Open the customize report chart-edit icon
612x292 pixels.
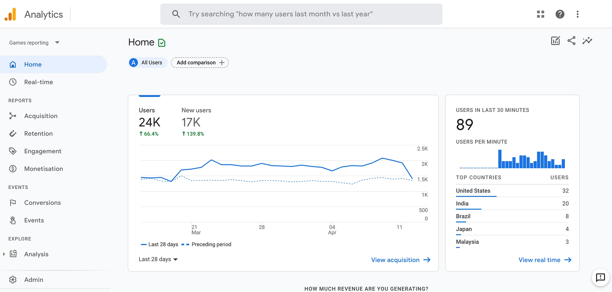[x=555, y=41]
